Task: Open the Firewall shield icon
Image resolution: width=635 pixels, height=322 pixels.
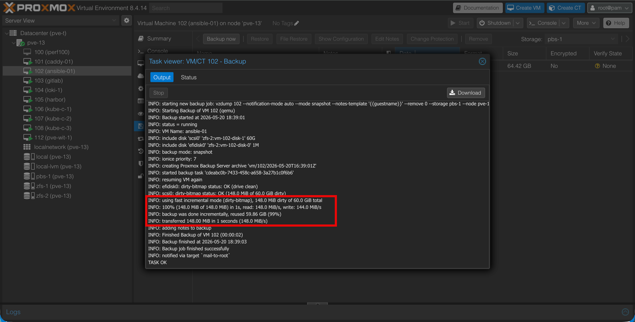Action: (141, 164)
